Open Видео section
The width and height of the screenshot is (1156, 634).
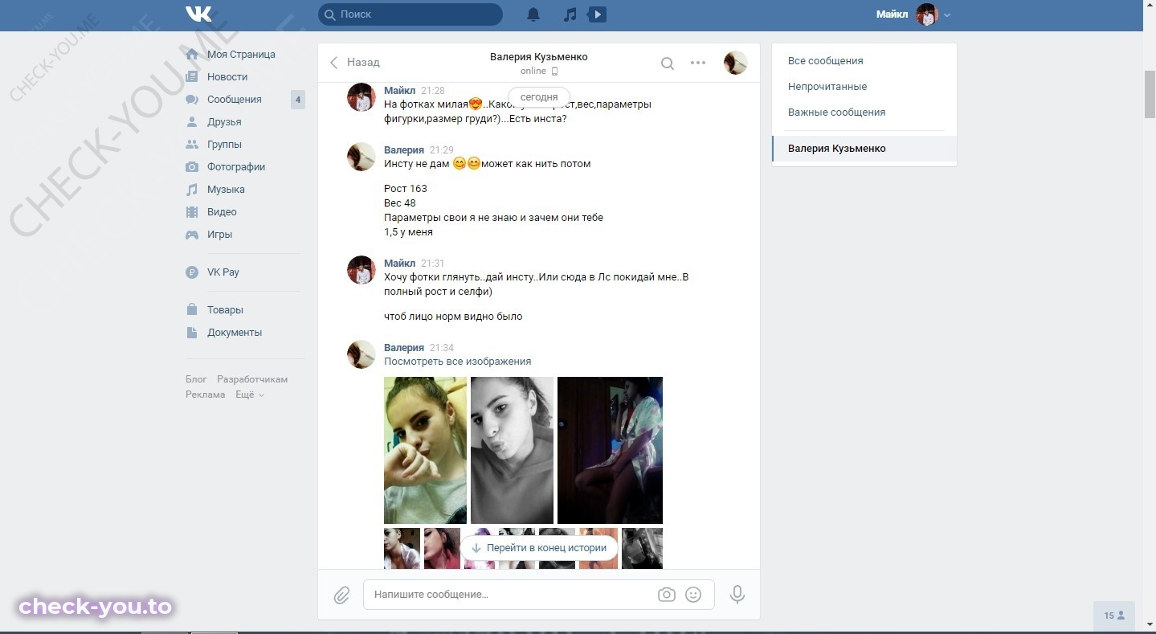[222, 212]
